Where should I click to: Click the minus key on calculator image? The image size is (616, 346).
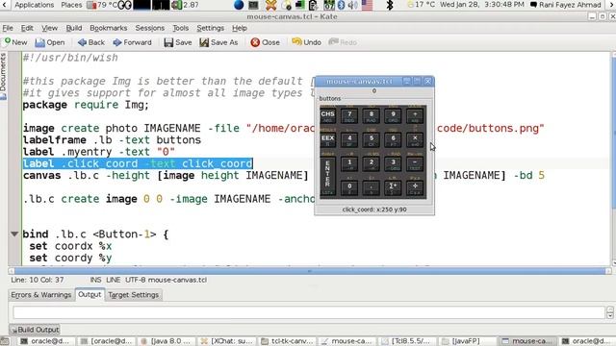tap(415, 163)
